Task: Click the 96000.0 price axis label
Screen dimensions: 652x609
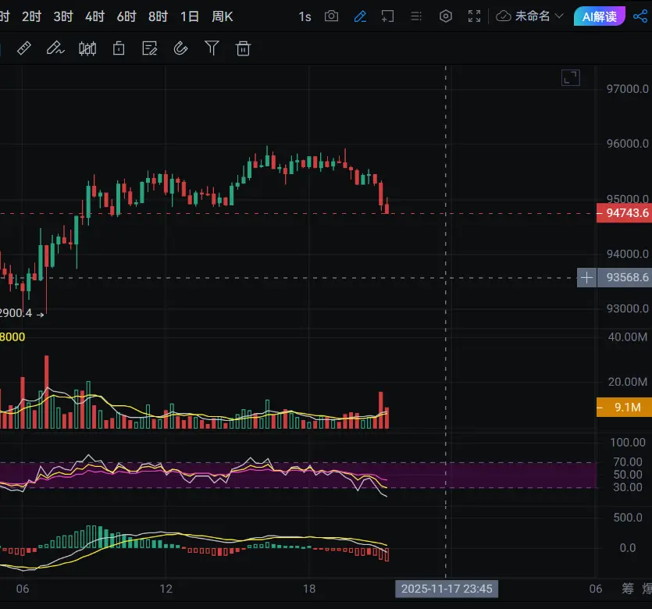Action: (627, 144)
